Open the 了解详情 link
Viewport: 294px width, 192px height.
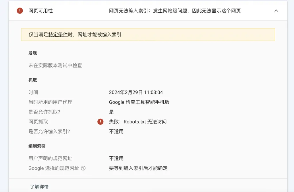point(39,187)
